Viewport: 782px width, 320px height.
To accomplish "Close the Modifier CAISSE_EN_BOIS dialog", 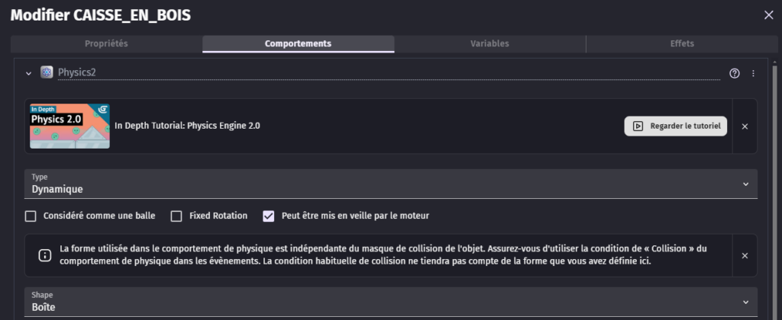I will (768, 15).
